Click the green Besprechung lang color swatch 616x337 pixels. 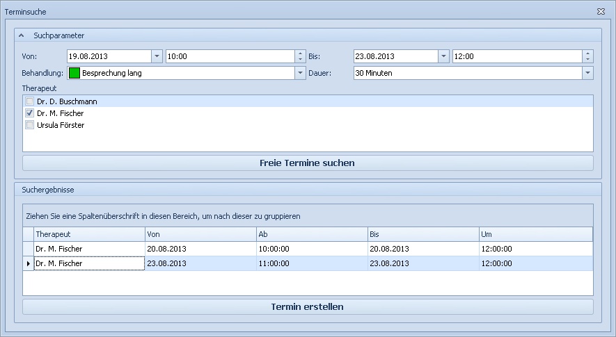[x=74, y=73]
